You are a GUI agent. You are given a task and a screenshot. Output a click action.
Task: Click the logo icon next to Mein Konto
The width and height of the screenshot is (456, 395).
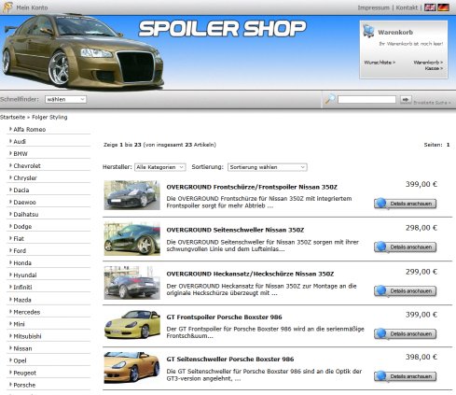[7, 7]
